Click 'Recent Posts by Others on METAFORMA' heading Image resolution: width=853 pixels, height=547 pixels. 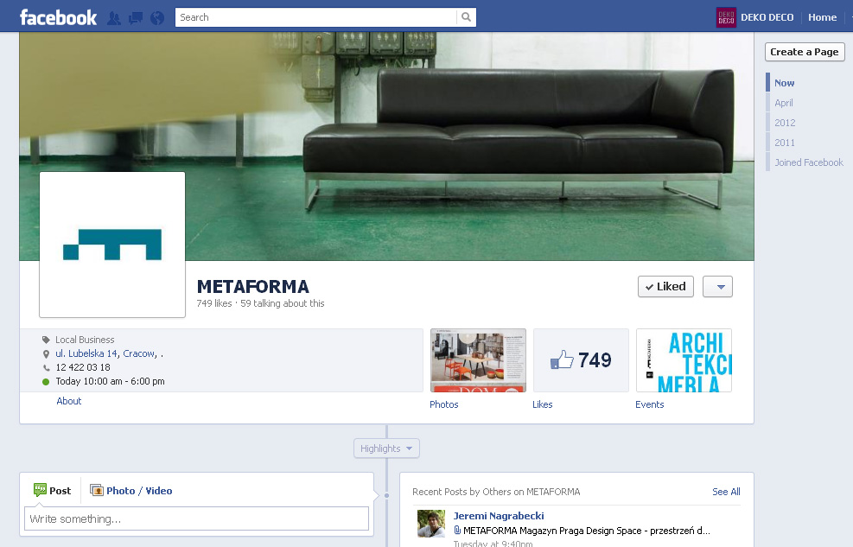point(496,492)
